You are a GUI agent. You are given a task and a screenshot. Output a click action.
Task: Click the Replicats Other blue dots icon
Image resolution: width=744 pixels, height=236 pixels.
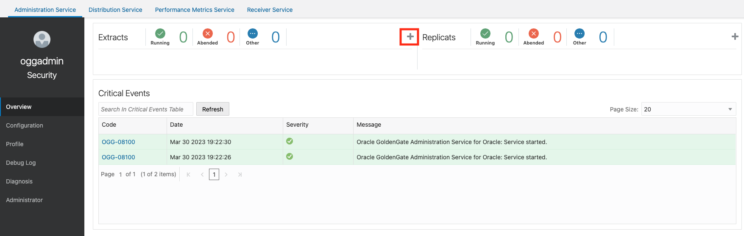[x=580, y=33]
